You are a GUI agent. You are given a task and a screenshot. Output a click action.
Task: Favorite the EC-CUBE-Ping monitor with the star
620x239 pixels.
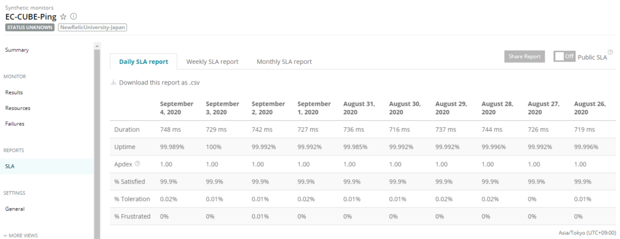63,17
